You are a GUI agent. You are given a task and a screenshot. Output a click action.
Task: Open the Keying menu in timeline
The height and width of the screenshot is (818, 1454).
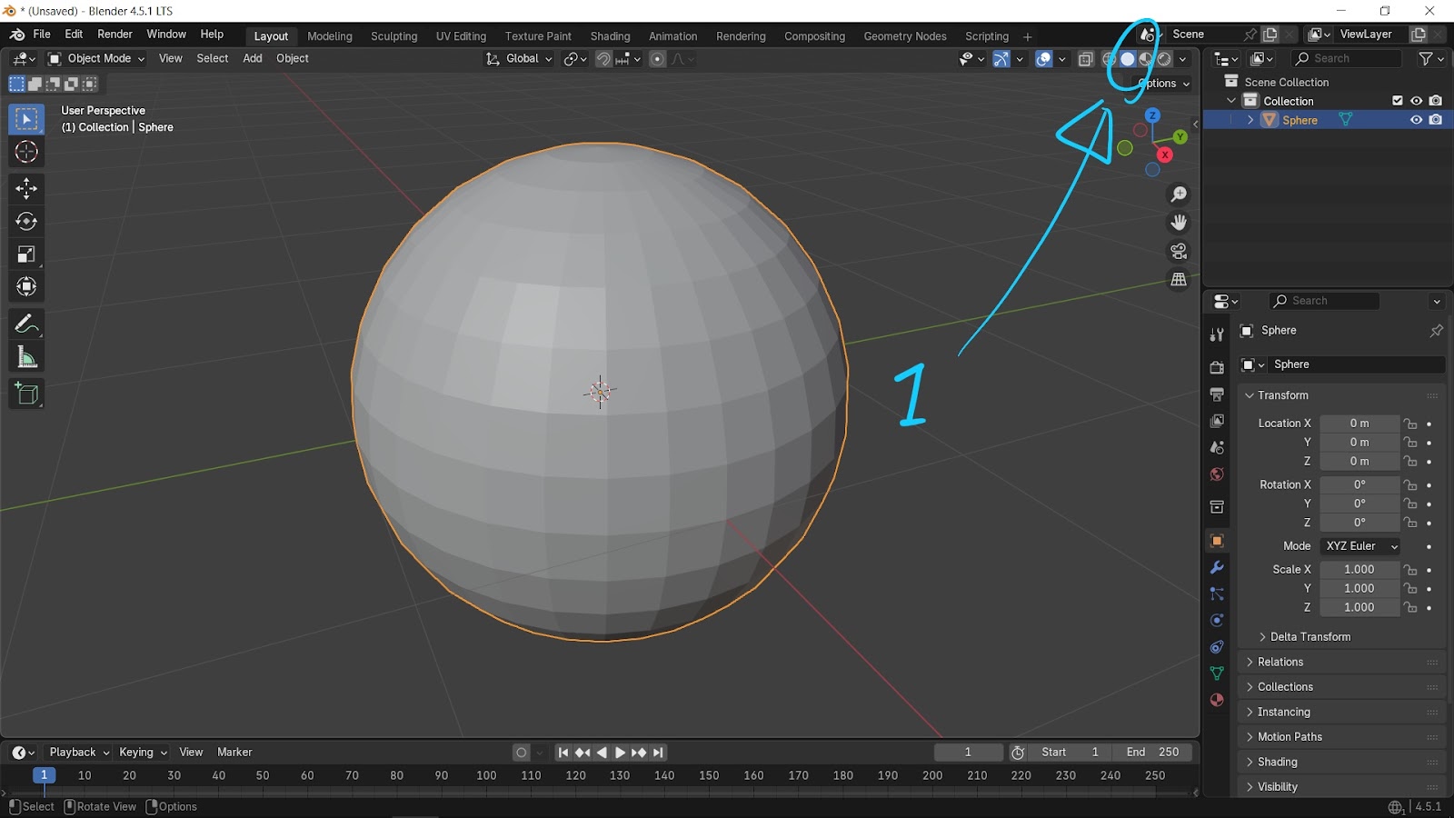click(x=143, y=753)
